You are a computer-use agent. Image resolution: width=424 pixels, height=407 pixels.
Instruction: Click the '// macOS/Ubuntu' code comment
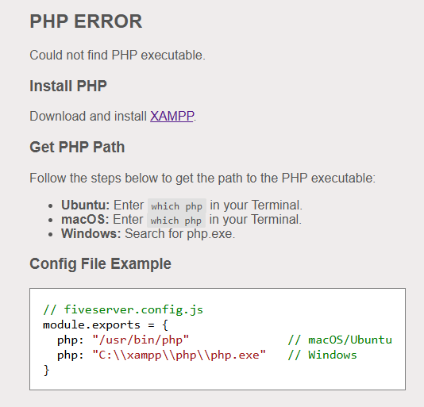point(340,340)
